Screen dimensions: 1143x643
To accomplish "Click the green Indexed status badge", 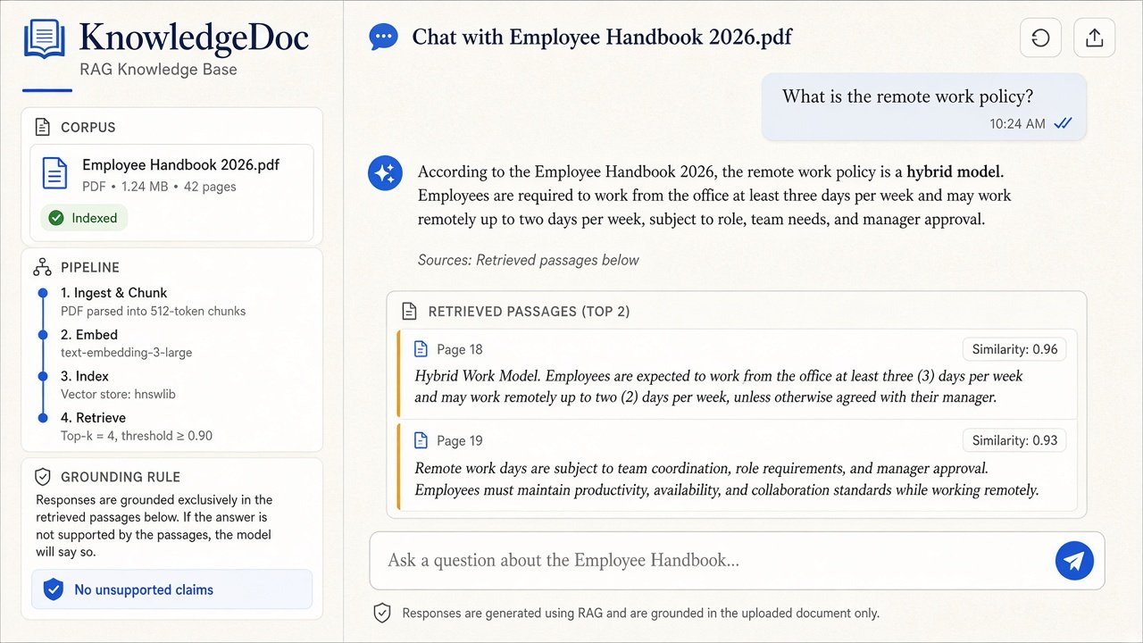I will click(x=84, y=218).
